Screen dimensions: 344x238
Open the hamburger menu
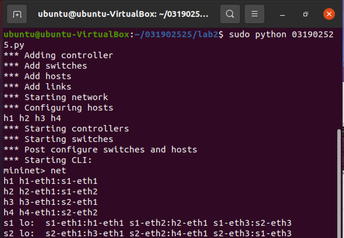[x=254, y=14]
